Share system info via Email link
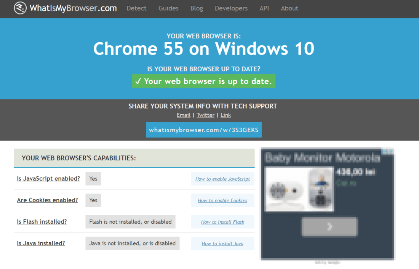This screenshot has width=419, height=269. pyautogui.click(x=184, y=115)
